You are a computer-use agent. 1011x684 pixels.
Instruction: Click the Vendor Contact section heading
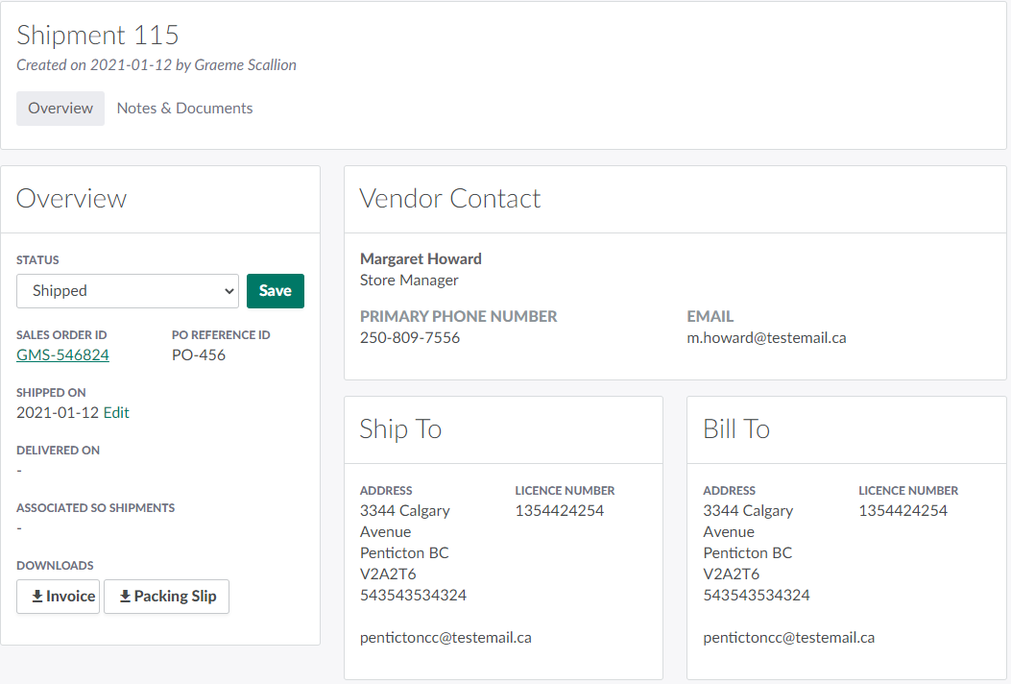449,199
